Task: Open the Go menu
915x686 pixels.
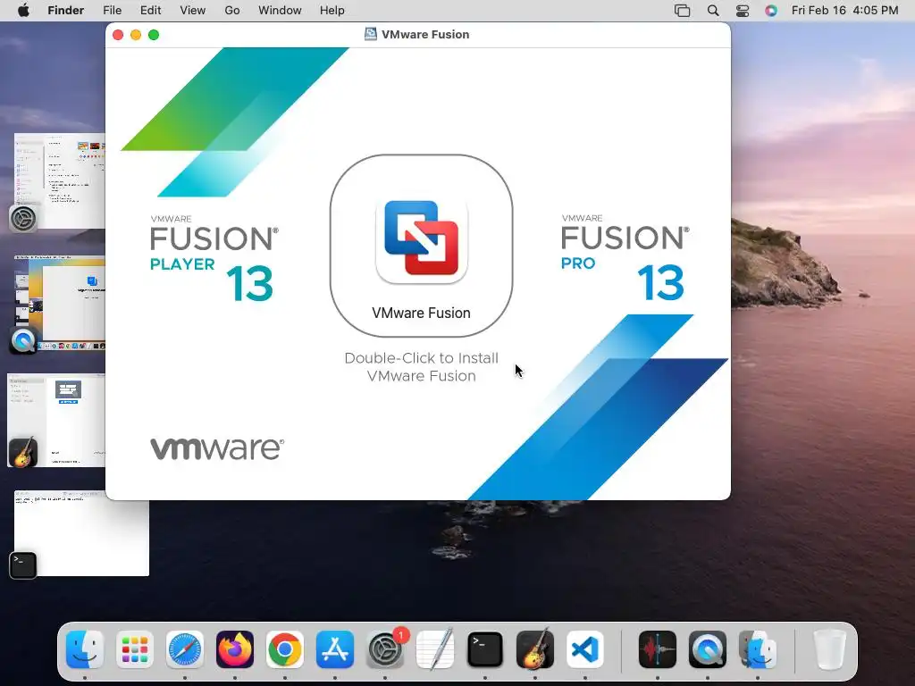Action: [x=232, y=11]
